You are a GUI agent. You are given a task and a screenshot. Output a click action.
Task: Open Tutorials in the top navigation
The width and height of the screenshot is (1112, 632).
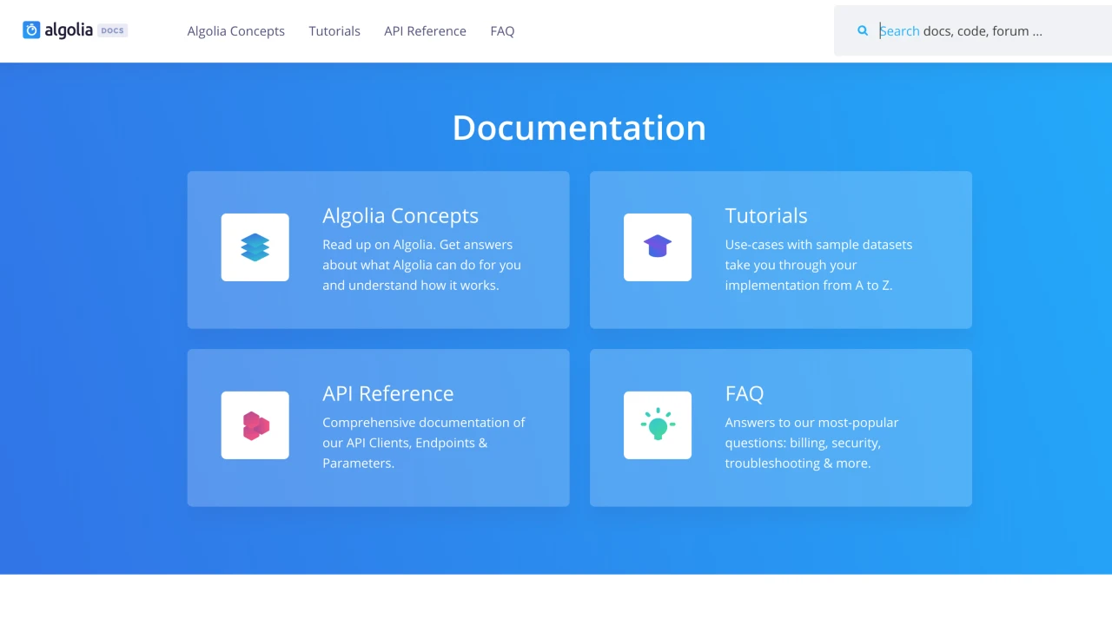(x=334, y=31)
